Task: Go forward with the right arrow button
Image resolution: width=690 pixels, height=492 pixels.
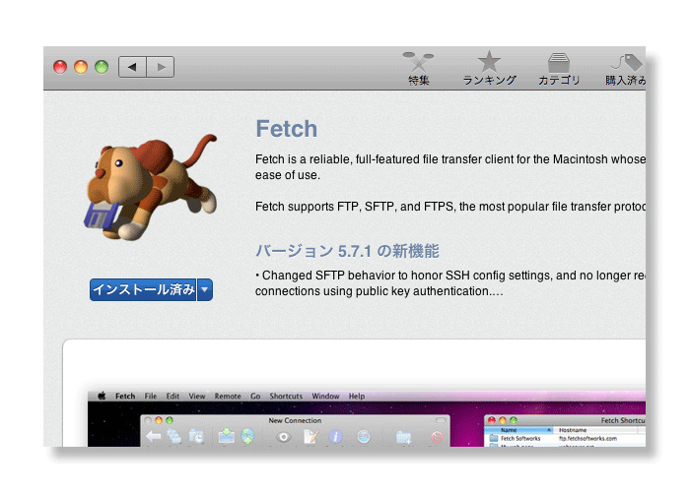Action: pyautogui.click(x=161, y=67)
